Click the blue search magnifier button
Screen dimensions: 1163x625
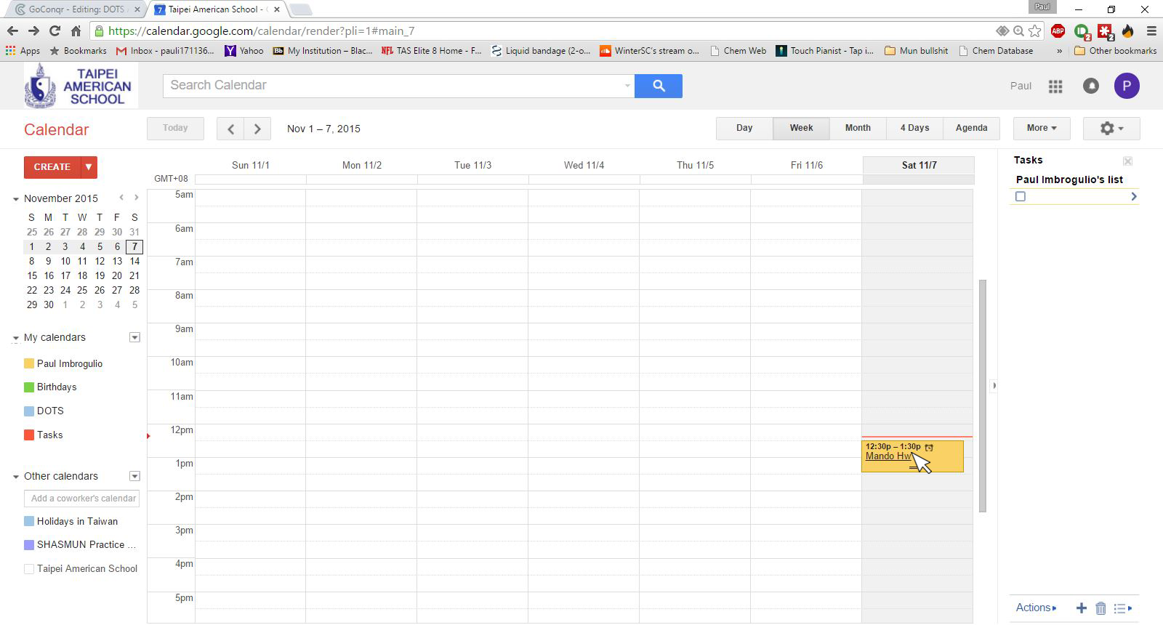tap(658, 86)
